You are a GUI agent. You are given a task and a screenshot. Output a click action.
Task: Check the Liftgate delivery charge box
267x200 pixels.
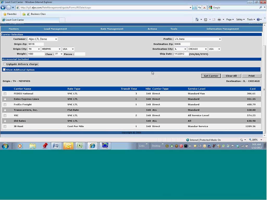pyautogui.click(x=5, y=64)
